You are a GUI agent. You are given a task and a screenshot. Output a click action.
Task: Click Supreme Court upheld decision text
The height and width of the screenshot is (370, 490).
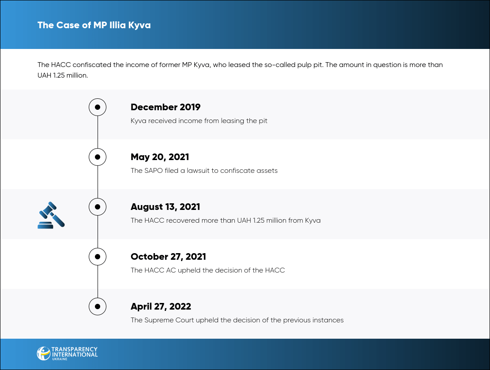pos(237,320)
